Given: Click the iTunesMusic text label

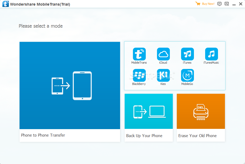Looking at the screenshot, I should 211,63.
